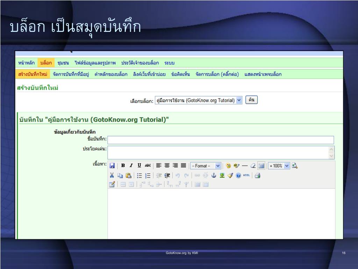Click the merge table cells icon
This screenshot has width=358, height=269.
tap(206, 184)
